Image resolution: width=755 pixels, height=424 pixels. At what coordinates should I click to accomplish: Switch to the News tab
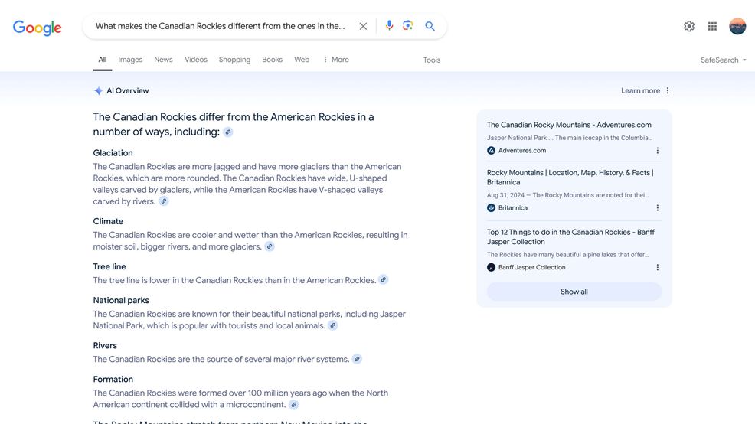[x=163, y=60]
